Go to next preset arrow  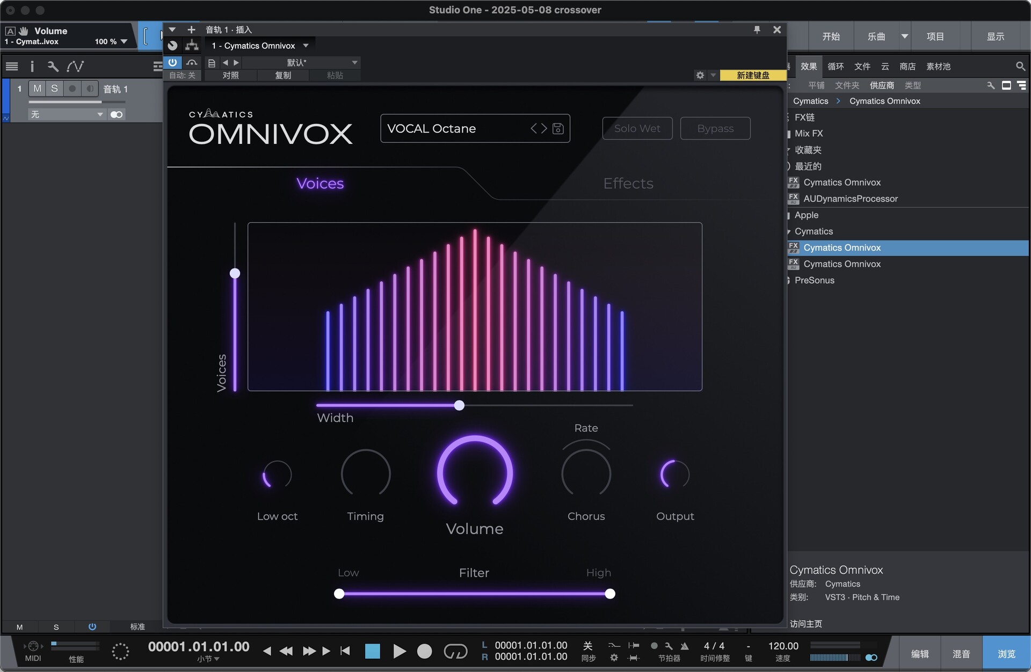[236, 63]
